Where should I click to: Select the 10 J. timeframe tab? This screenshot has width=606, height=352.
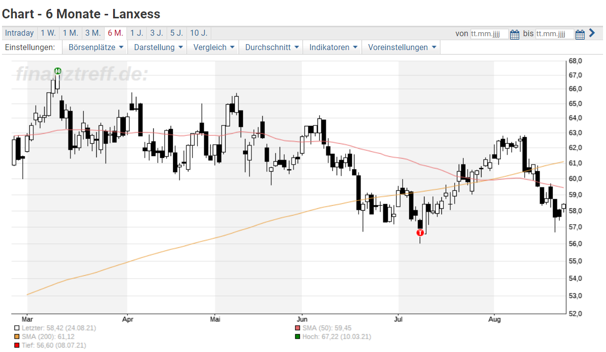(x=198, y=33)
